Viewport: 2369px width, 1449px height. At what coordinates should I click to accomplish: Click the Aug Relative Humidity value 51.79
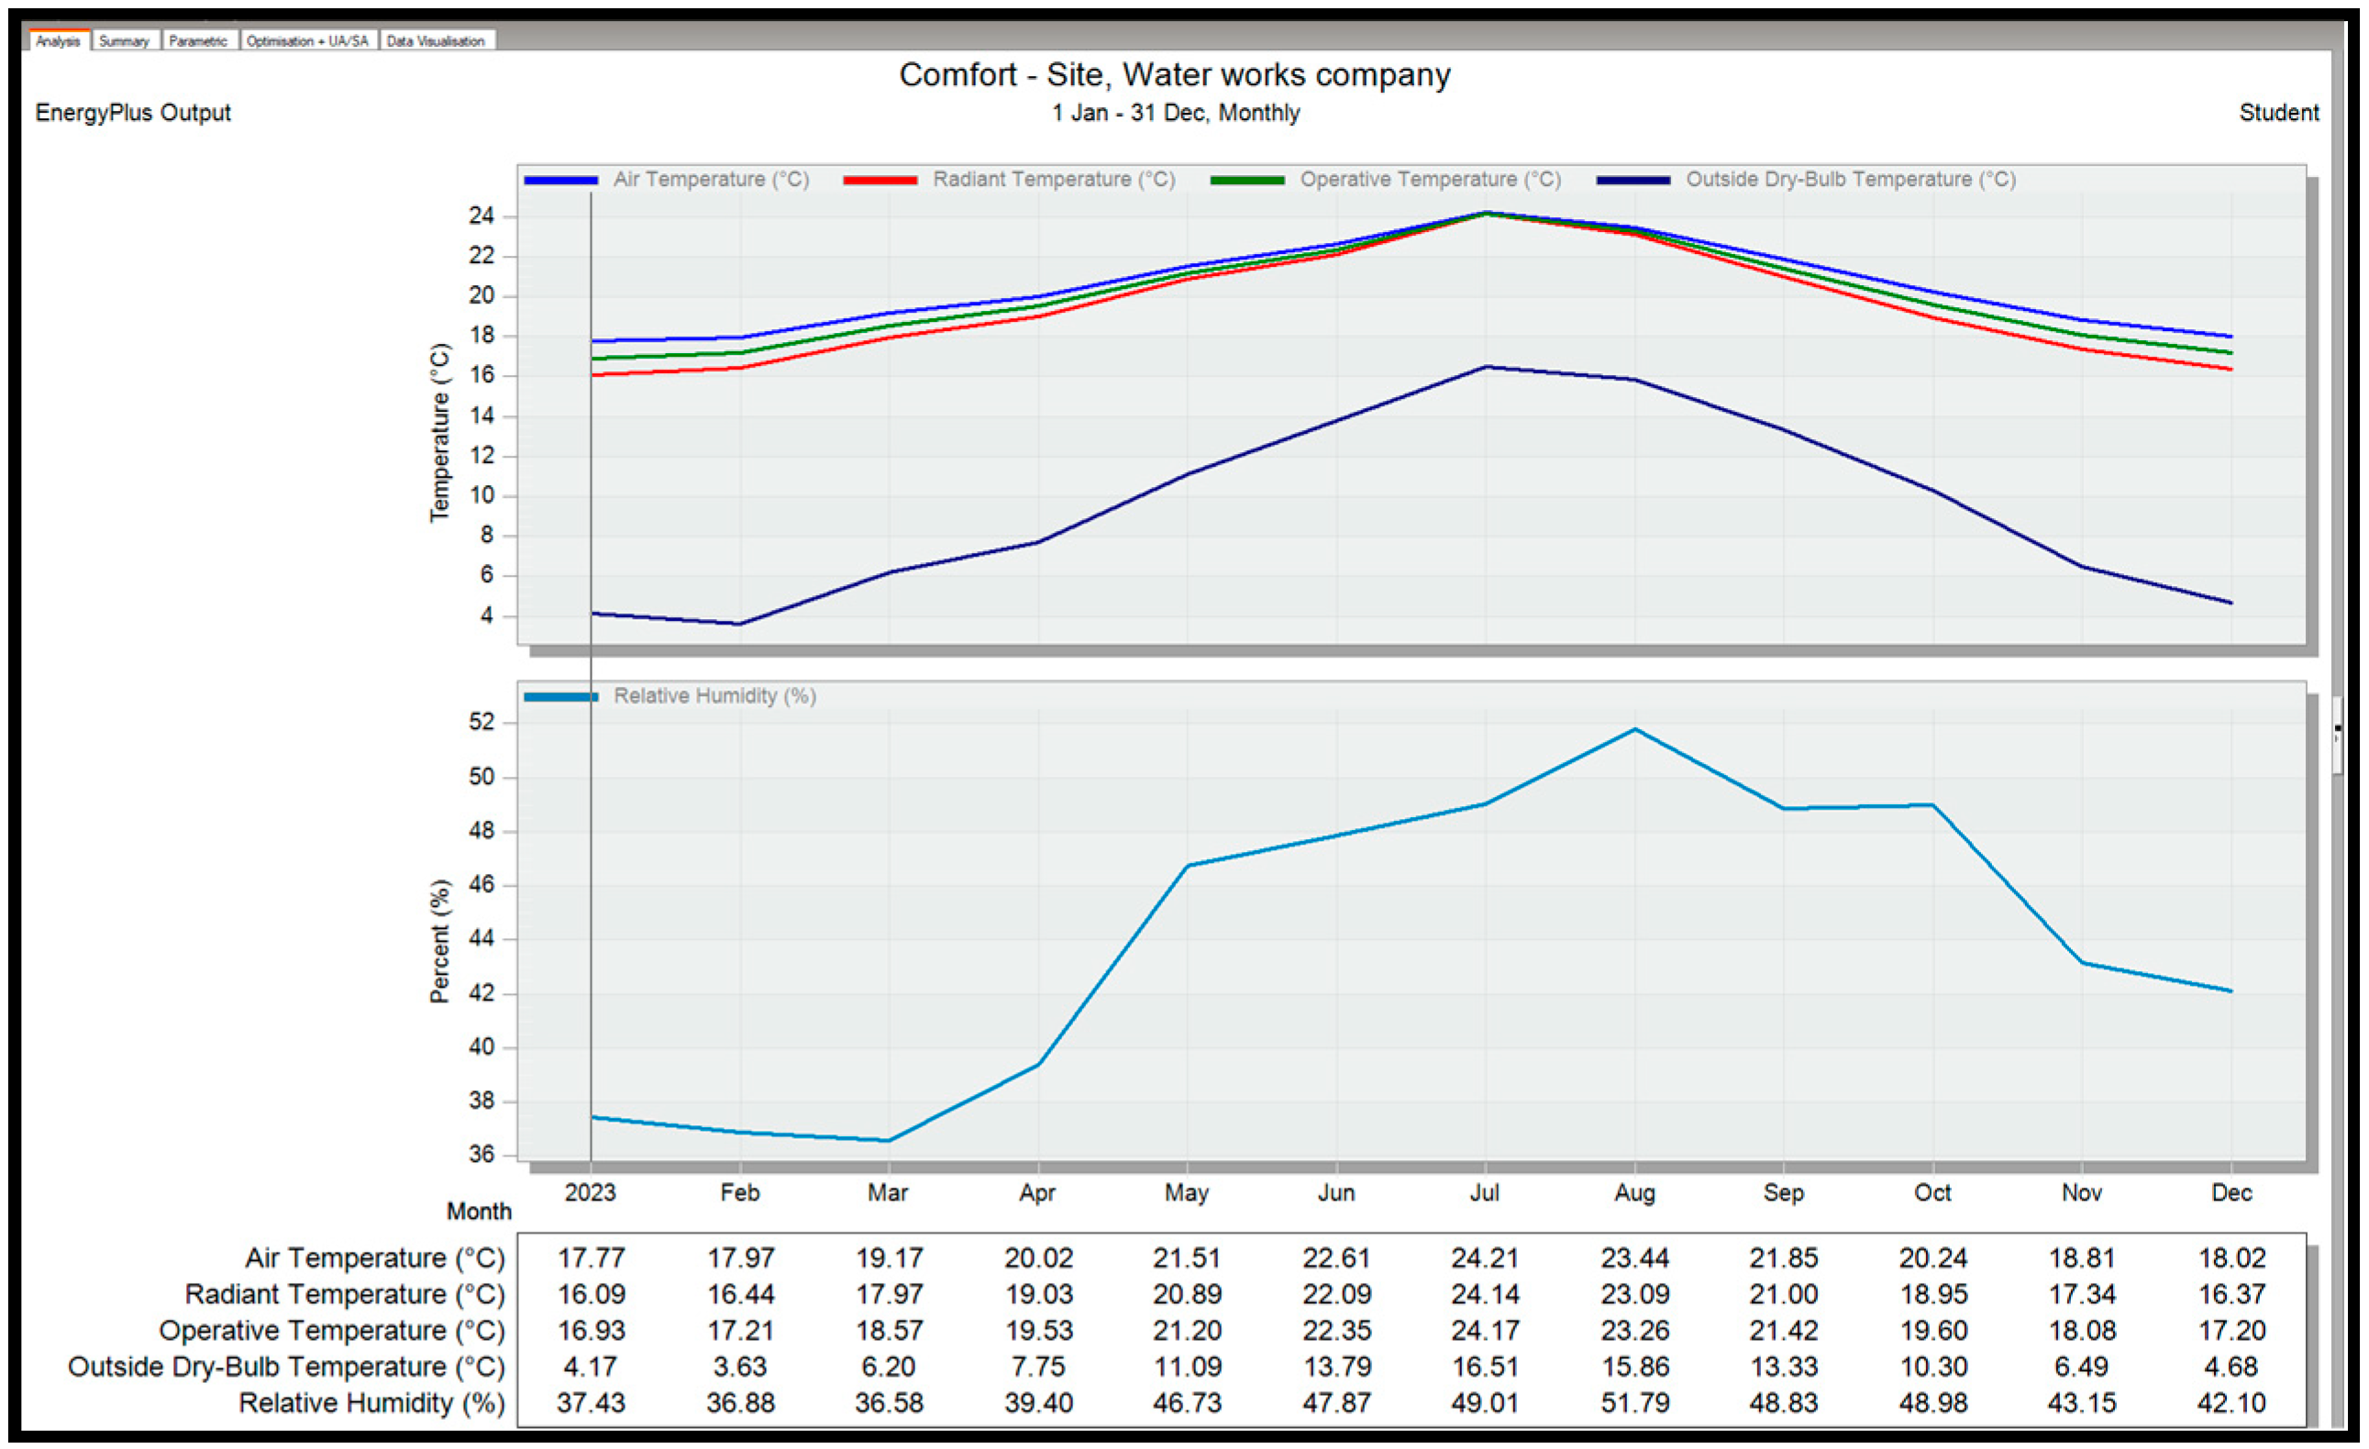1634,1403
